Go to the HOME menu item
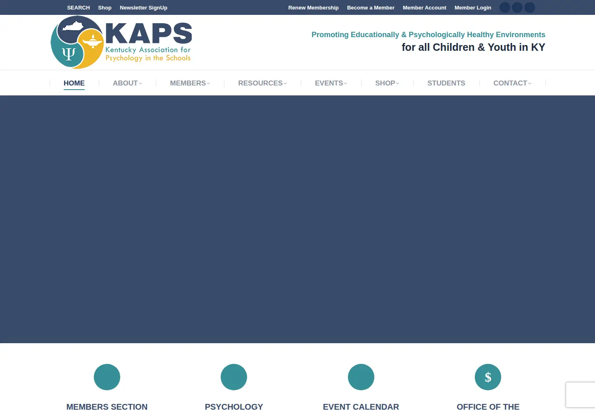The image size is (595, 413). (74, 83)
